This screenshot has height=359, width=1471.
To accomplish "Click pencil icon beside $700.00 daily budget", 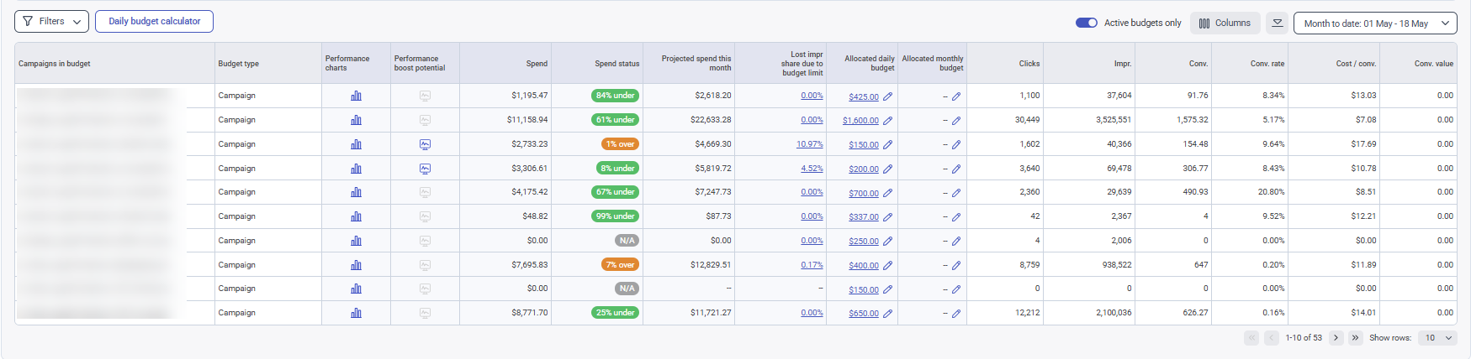I will (887, 193).
